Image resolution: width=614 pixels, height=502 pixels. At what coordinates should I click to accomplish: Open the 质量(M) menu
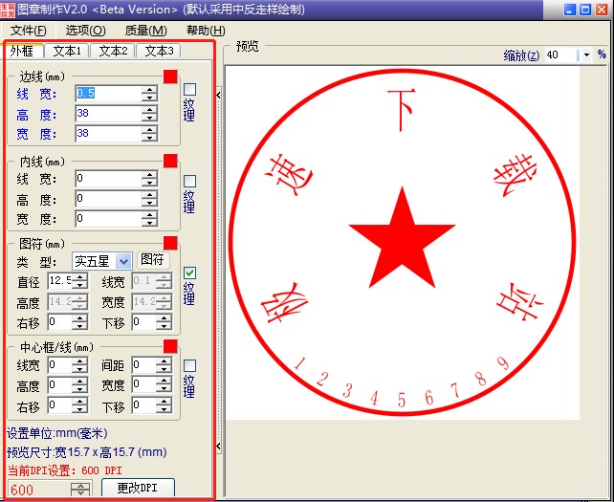point(145,31)
